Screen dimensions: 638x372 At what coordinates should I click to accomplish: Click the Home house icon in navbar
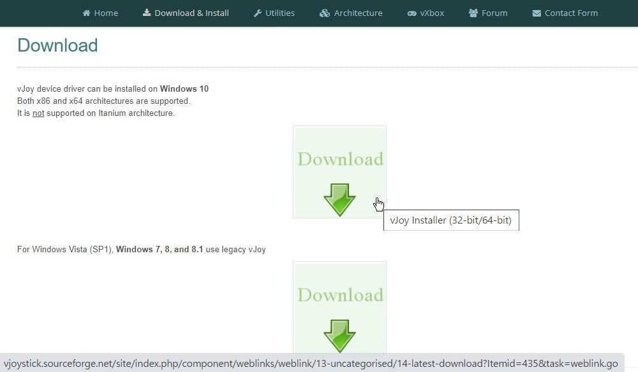click(x=86, y=13)
